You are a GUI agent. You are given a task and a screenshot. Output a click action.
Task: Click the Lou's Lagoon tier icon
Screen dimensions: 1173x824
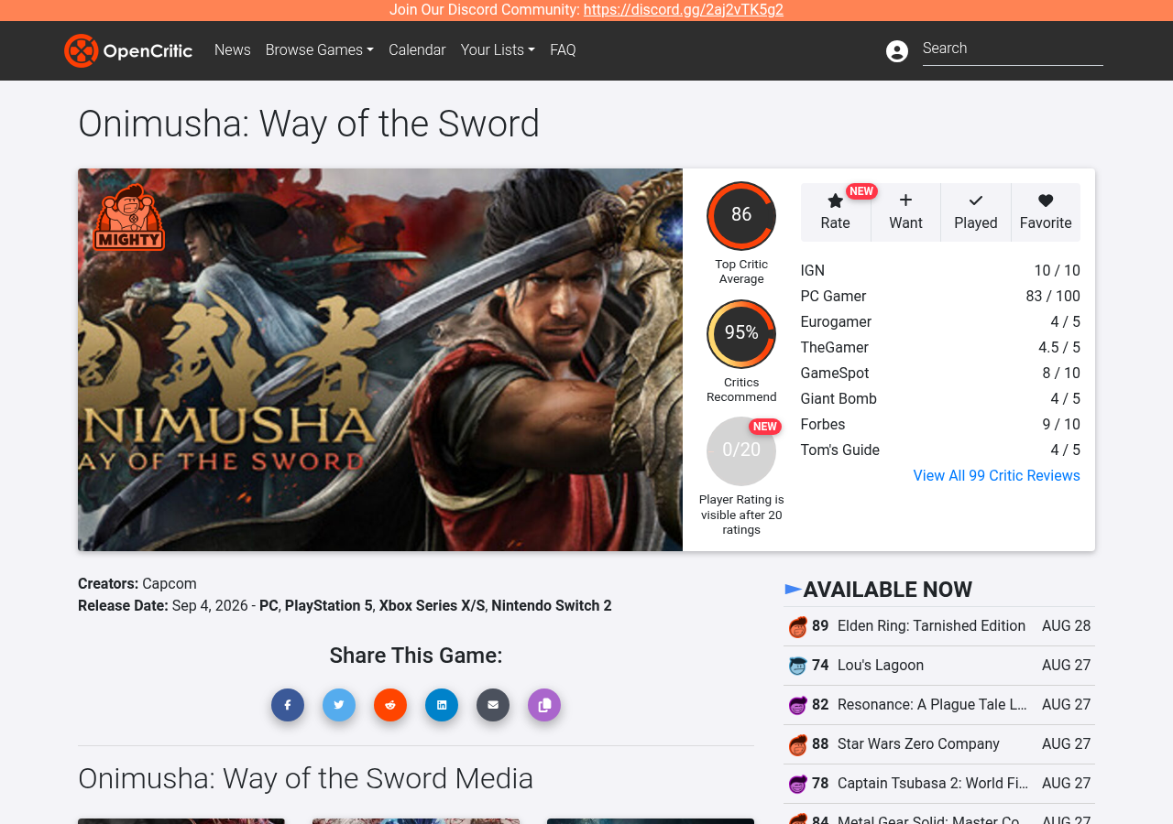[798, 667]
